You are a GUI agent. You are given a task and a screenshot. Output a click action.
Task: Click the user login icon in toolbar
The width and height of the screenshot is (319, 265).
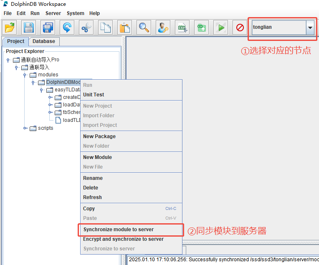(163, 28)
